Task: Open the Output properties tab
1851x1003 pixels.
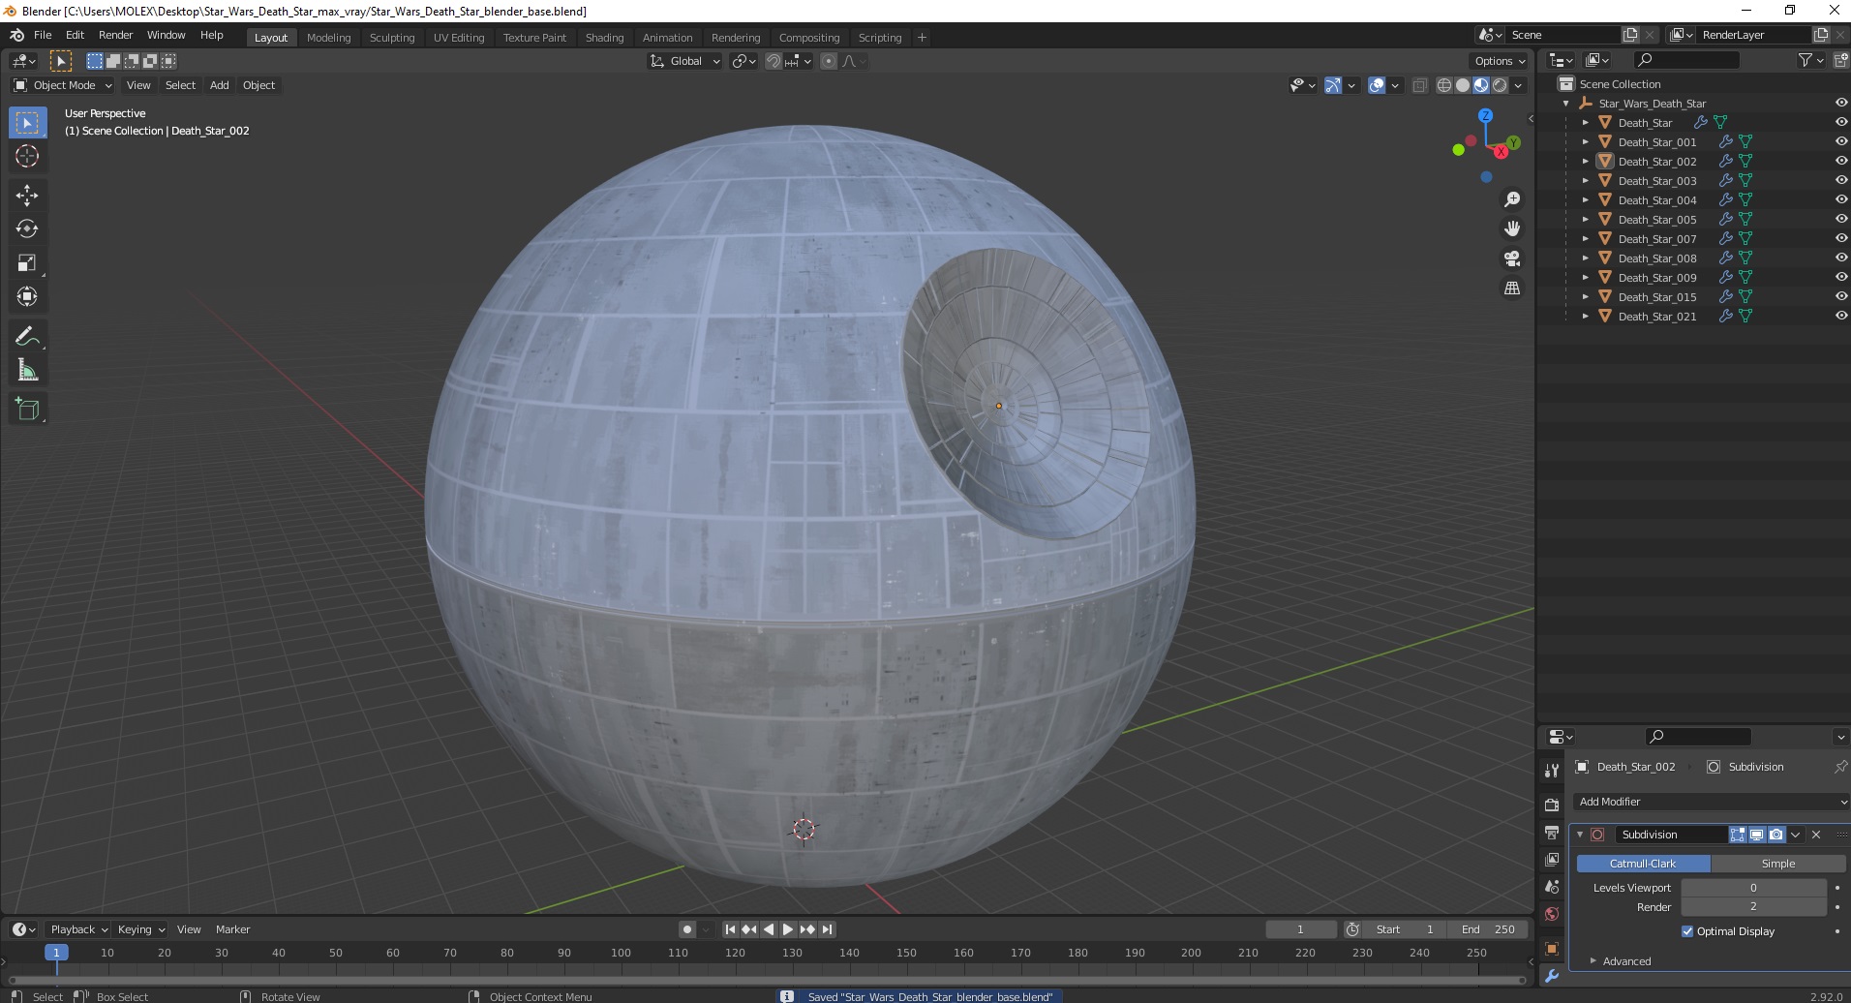Action: 1552,833
